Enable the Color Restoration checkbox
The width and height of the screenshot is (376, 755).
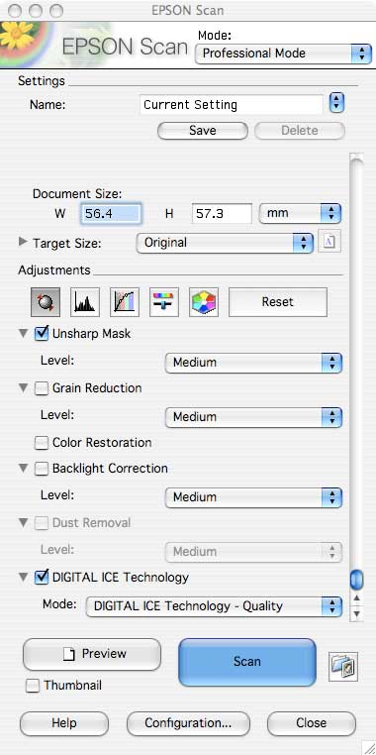tap(42, 443)
